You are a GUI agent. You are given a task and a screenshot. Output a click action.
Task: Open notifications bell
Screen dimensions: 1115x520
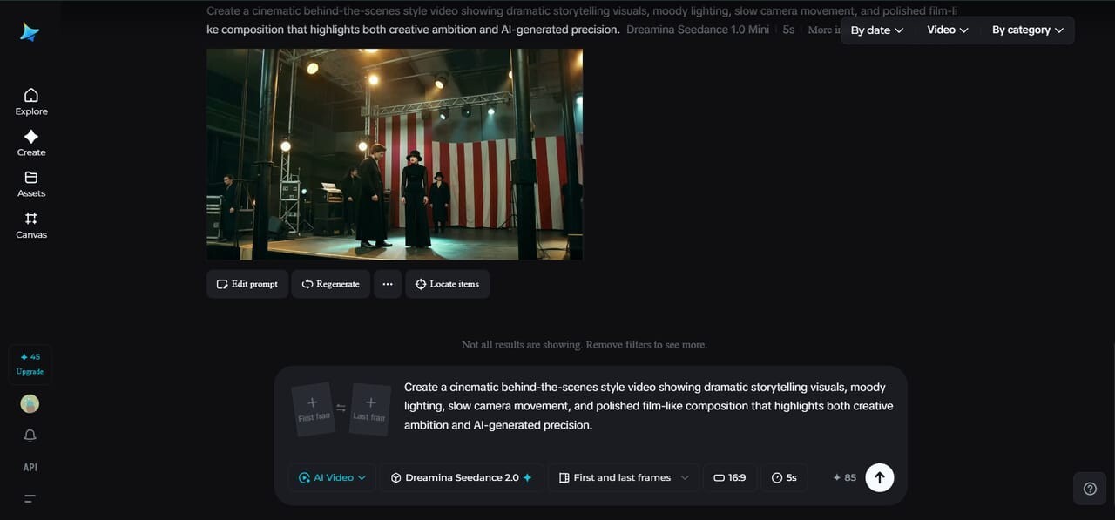coord(30,436)
